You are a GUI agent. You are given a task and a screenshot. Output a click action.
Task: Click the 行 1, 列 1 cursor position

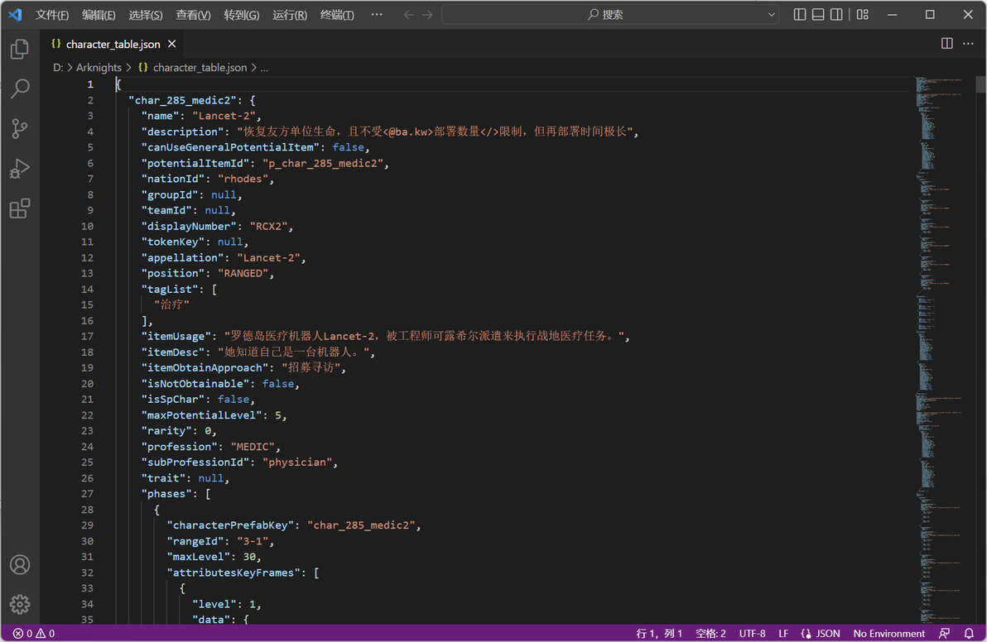[x=659, y=633]
